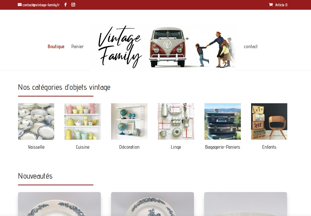Viewport: 311px width, 216px height.
Task: Open the Cuisine teapots thumbnail
Action: pos(83,121)
